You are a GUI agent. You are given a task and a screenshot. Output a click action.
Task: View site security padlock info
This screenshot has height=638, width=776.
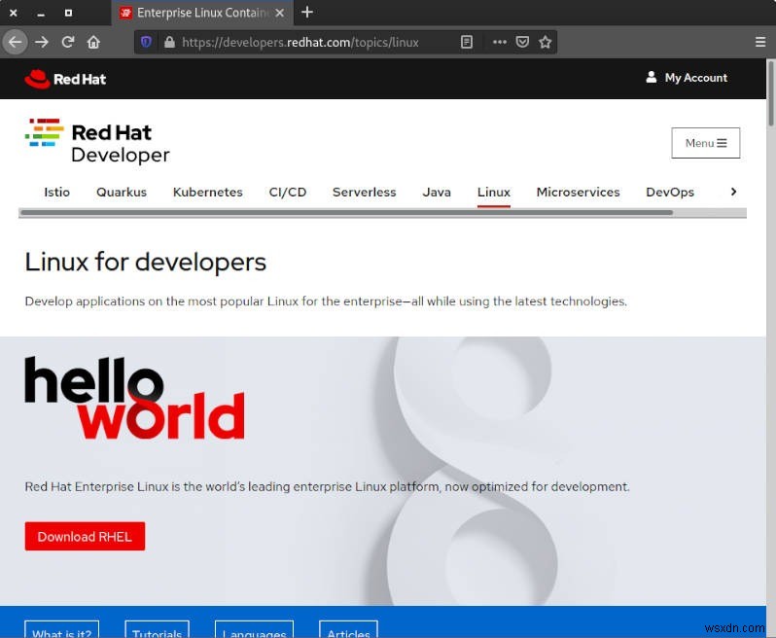(x=169, y=42)
